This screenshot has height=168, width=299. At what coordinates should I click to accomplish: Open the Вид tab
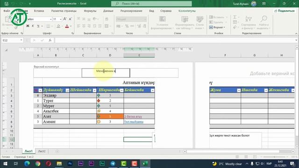[151, 11]
